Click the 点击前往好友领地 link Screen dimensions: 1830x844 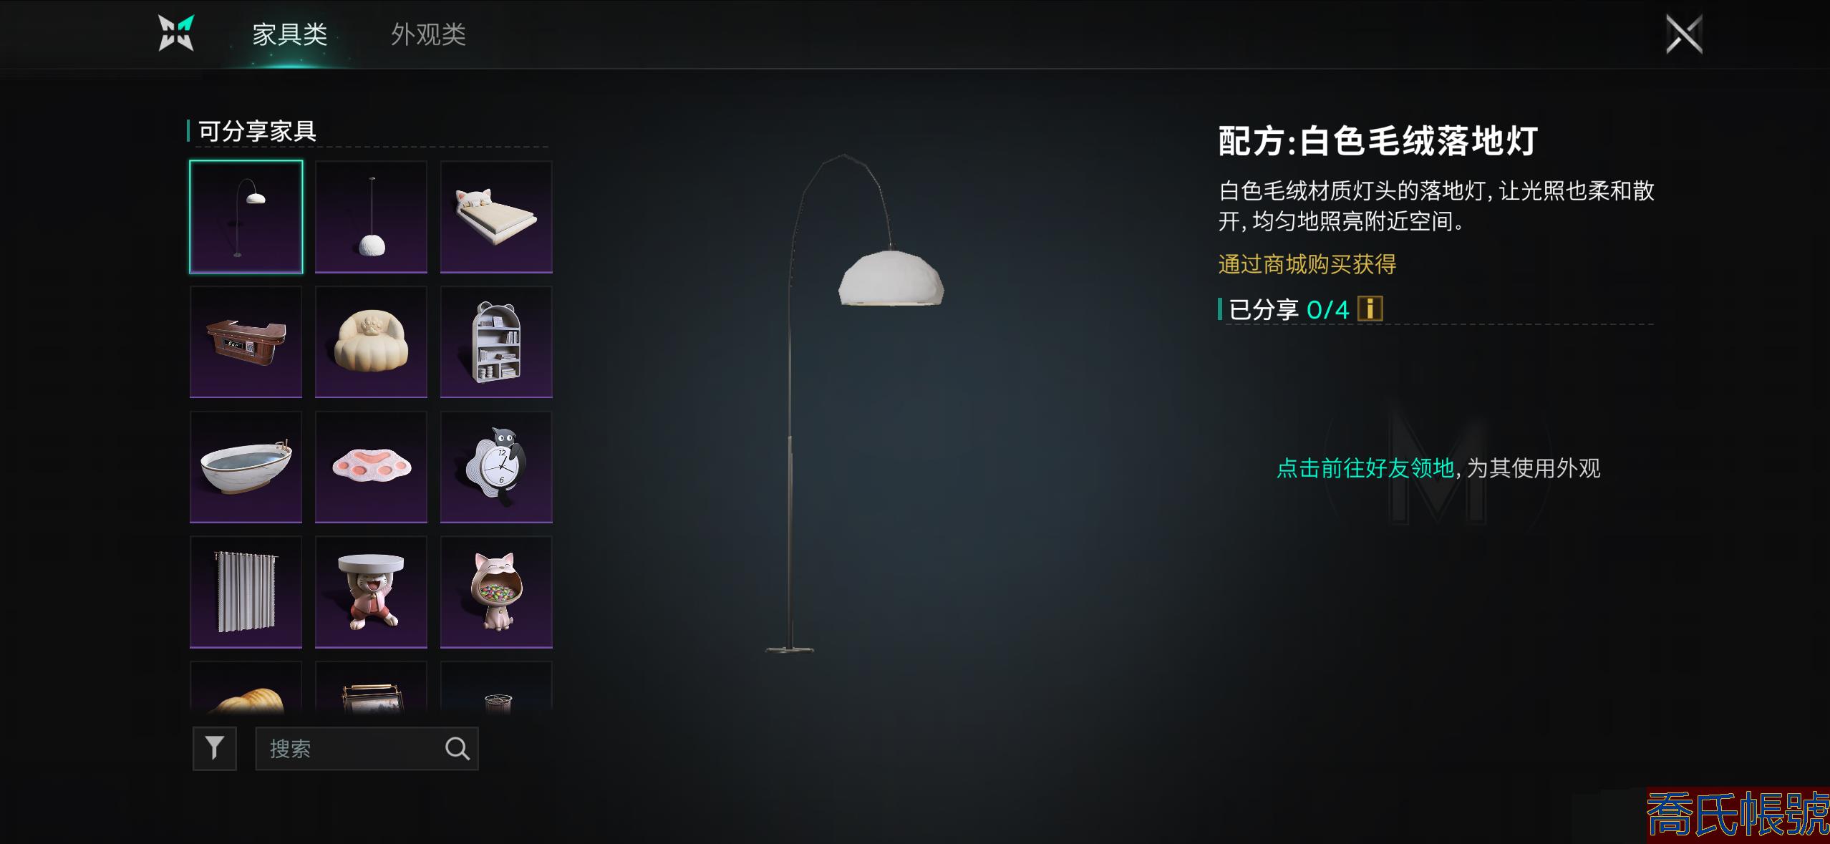[x=1365, y=468]
